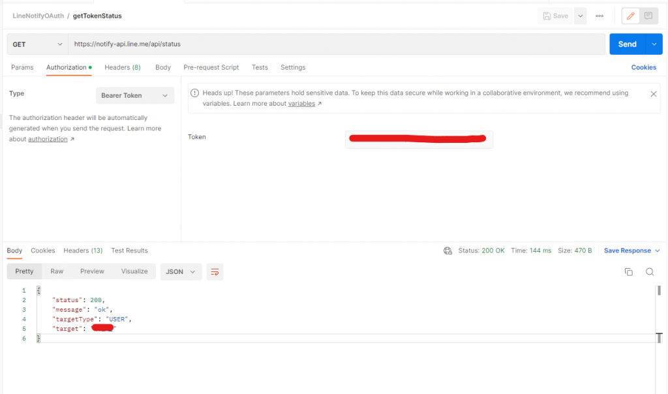Switch to Visualize view
This screenshot has width=668, height=394.
(134, 271)
